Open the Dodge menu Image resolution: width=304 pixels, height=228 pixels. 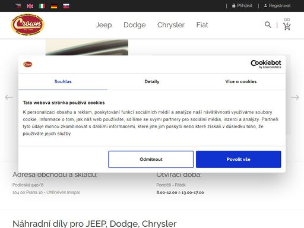click(x=135, y=25)
